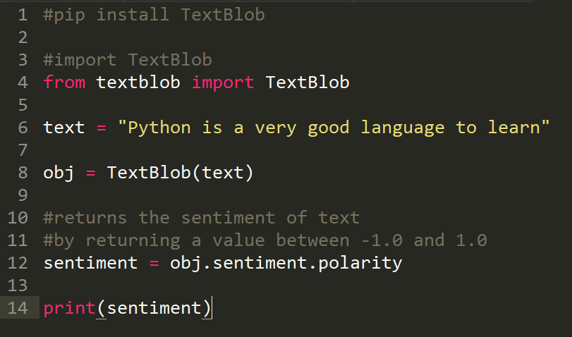
Task: Click the 'sentiment' variable on line 12
Action: pos(90,263)
